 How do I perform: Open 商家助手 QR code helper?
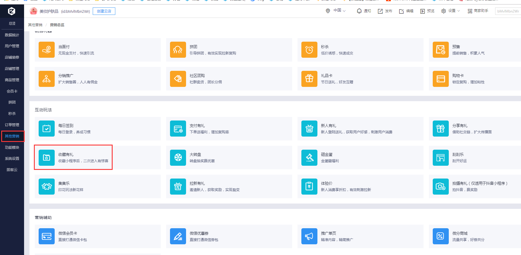(x=478, y=11)
